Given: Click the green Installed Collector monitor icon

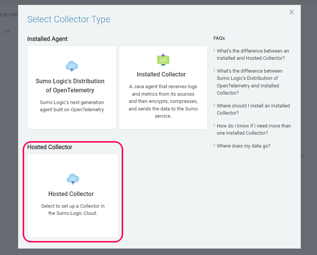Looking at the screenshot, I should (x=163, y=59).
